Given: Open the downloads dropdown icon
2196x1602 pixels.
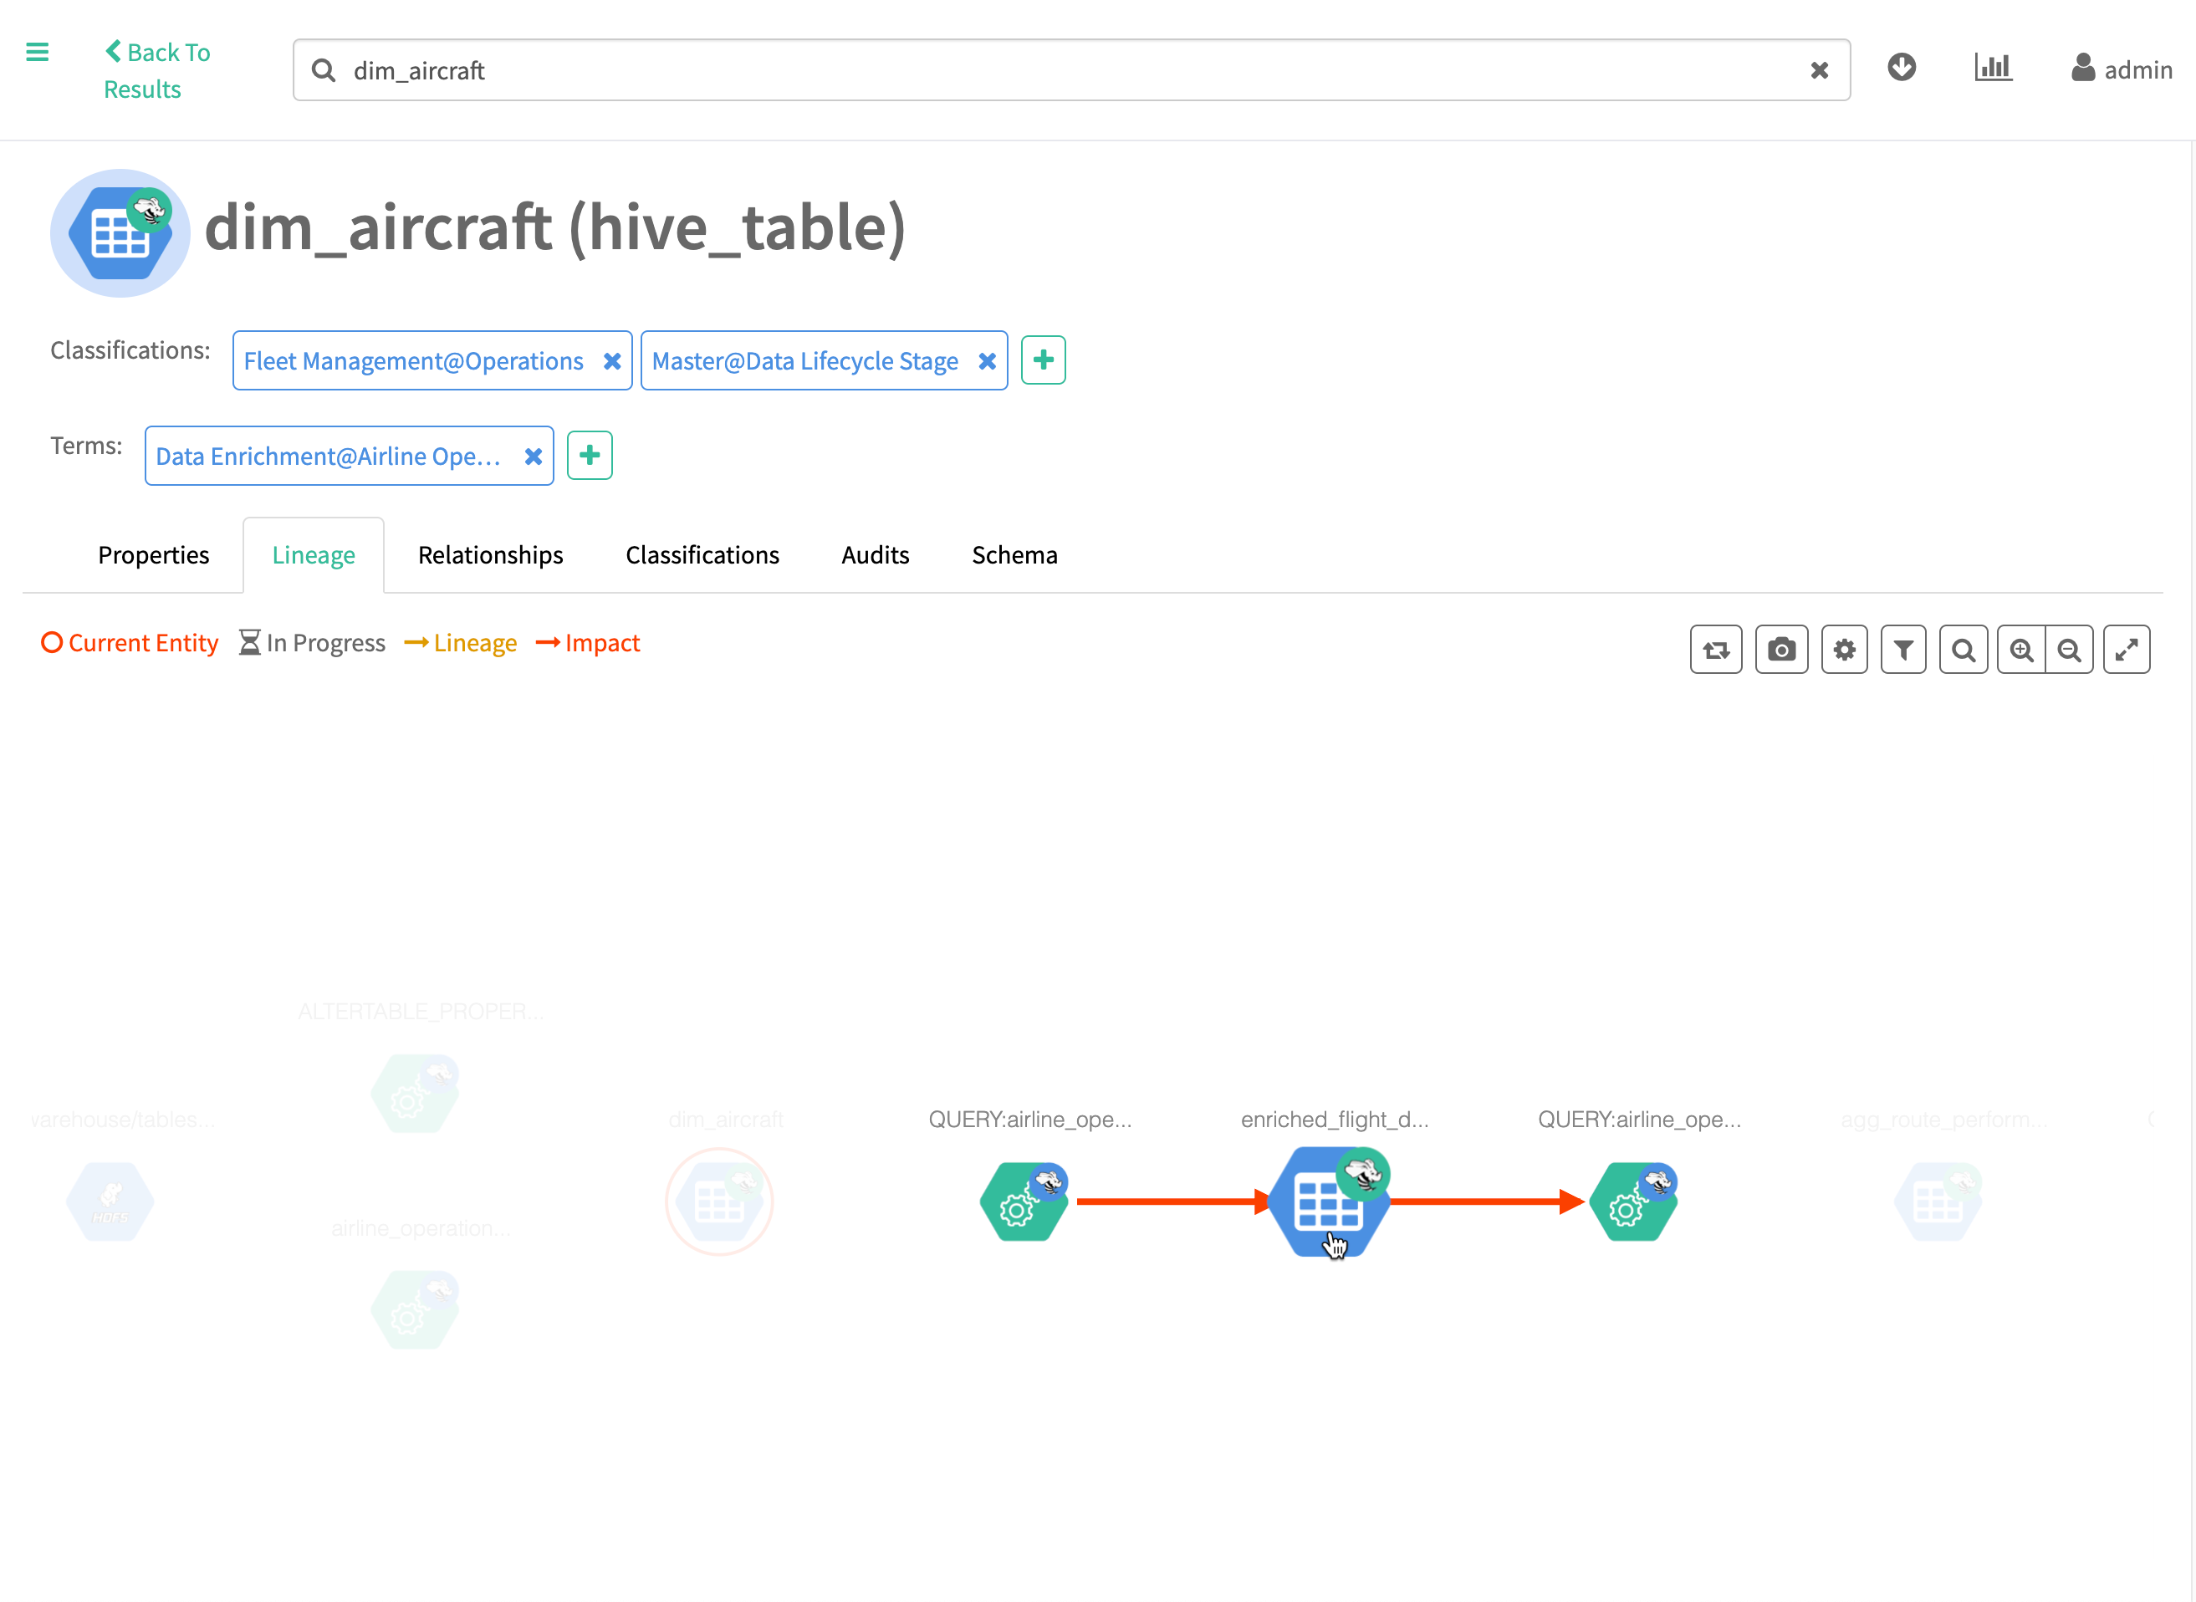Looking at the screenshot, I should (x=1901, y=67).
